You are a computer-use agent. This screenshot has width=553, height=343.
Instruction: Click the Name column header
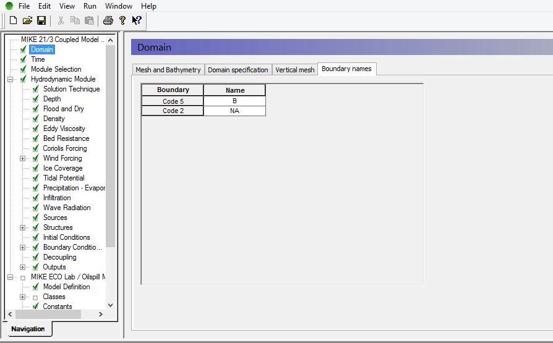pyautogui.click(x=234, y=90)
